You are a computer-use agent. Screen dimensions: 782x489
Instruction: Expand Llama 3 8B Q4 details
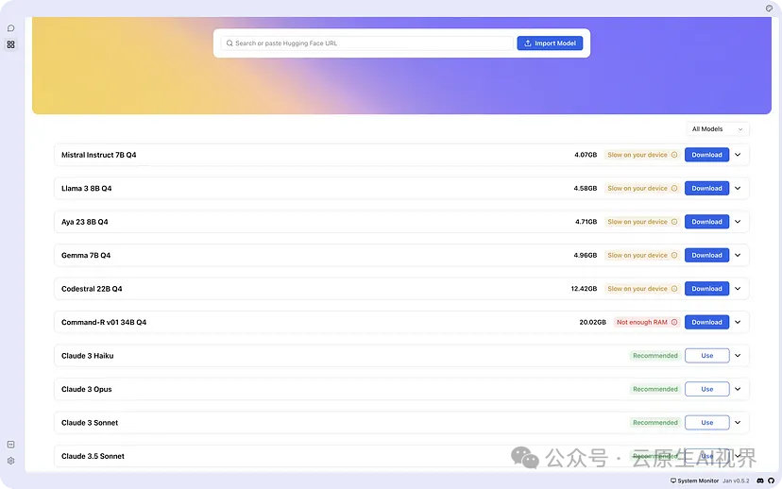click(x=738, y=189)
